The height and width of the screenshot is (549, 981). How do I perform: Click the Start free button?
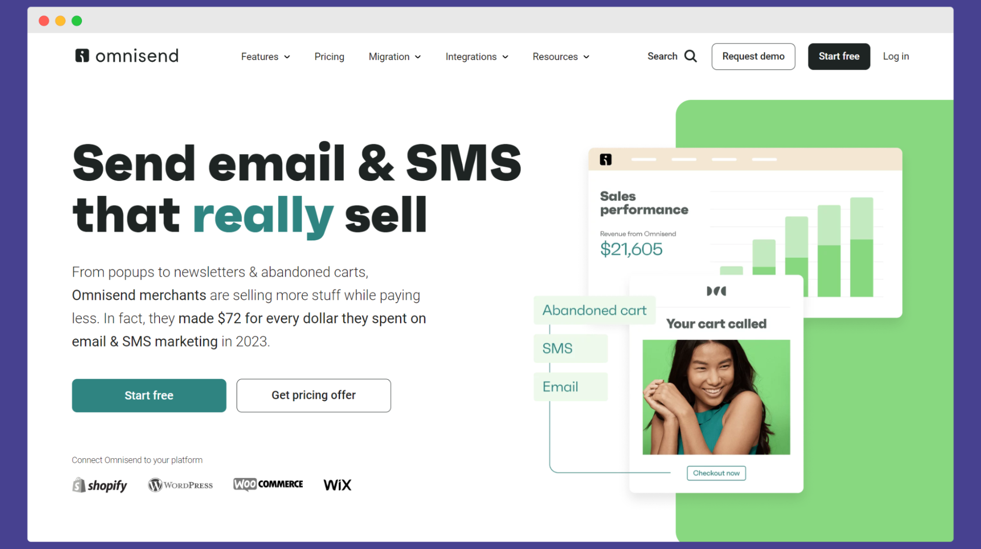pyautogui.click(x=840, y=56)
